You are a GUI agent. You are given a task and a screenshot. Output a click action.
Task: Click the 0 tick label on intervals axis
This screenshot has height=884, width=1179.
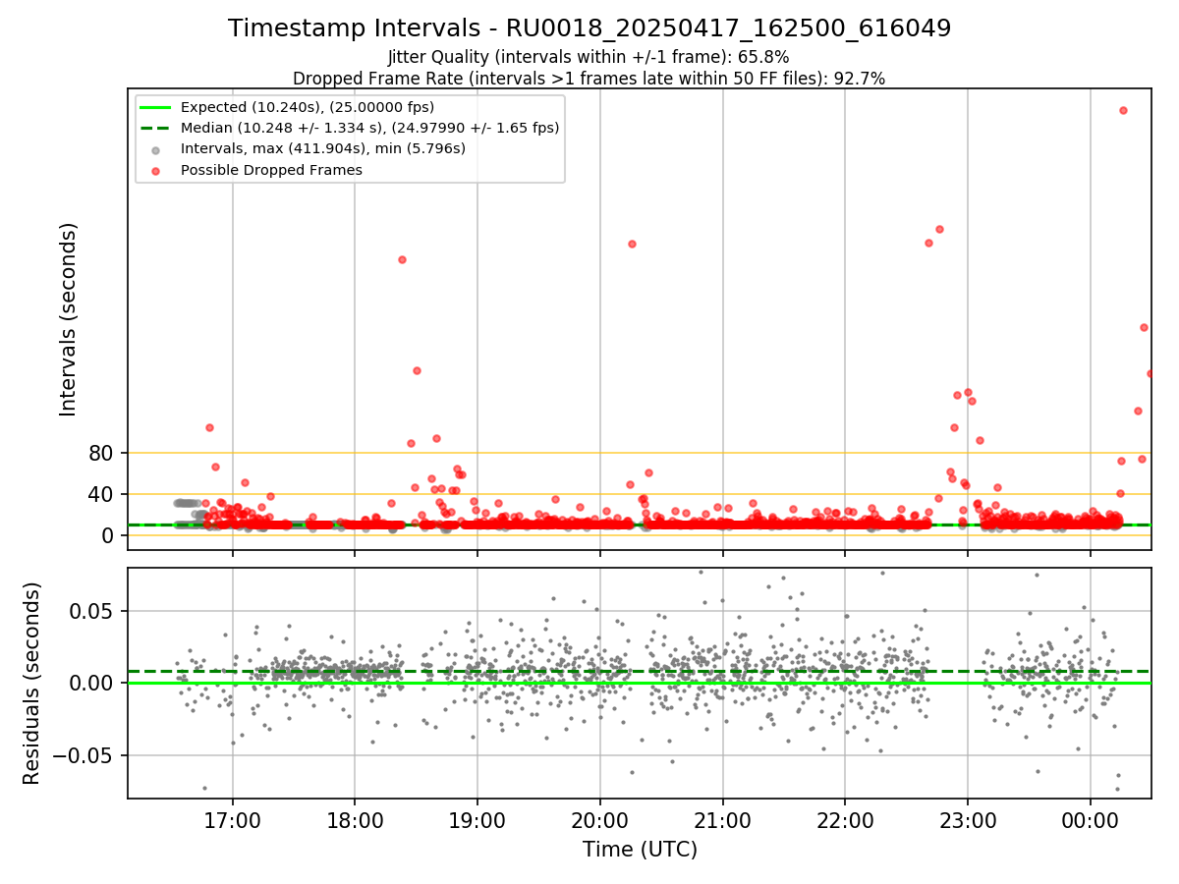110,535
